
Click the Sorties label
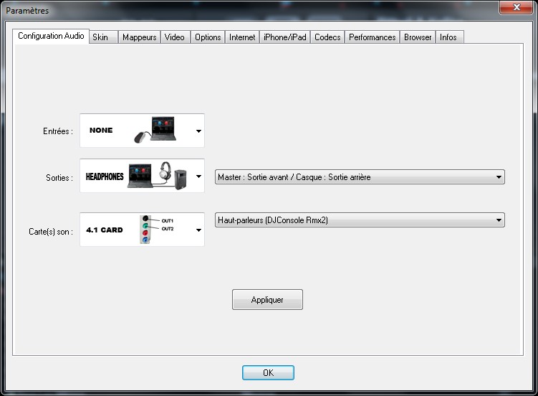(x=59, y=178)
